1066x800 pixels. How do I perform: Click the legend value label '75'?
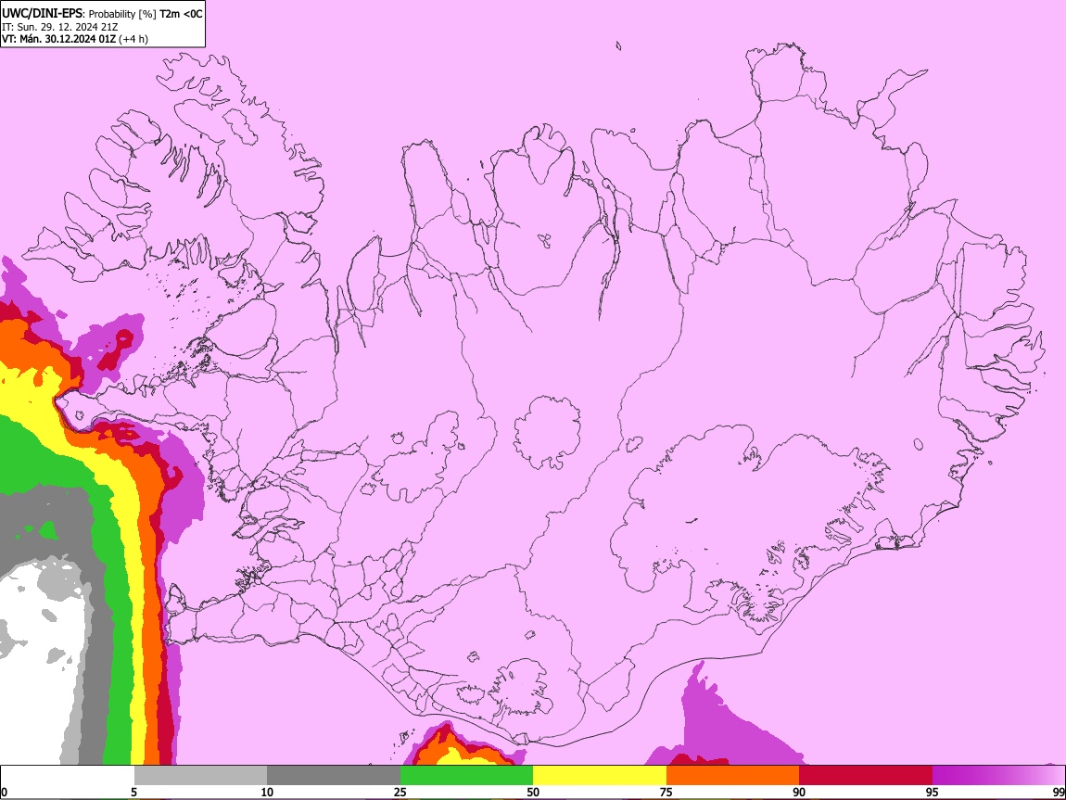tap(666, 793)
